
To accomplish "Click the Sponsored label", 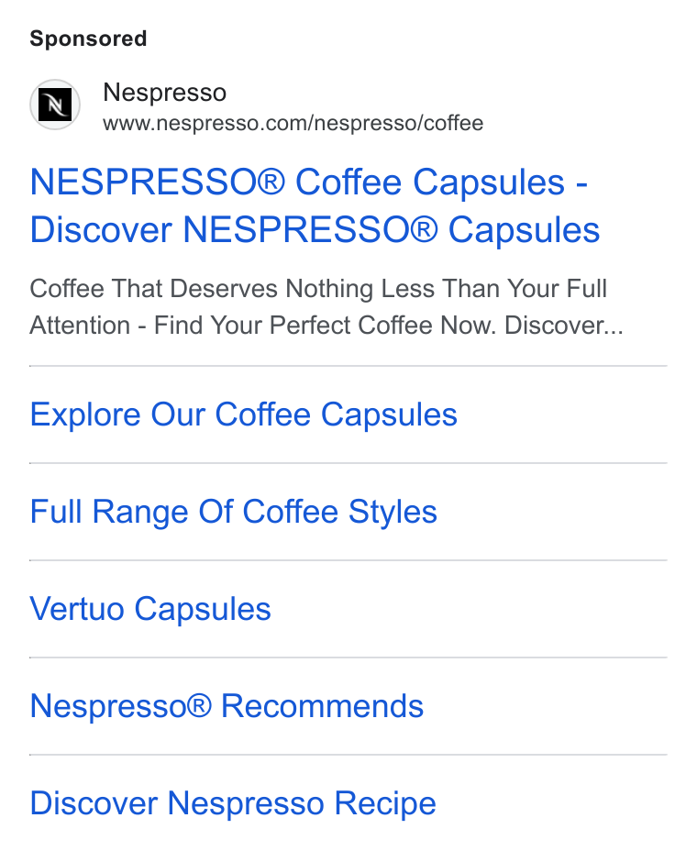I will 88,39.
